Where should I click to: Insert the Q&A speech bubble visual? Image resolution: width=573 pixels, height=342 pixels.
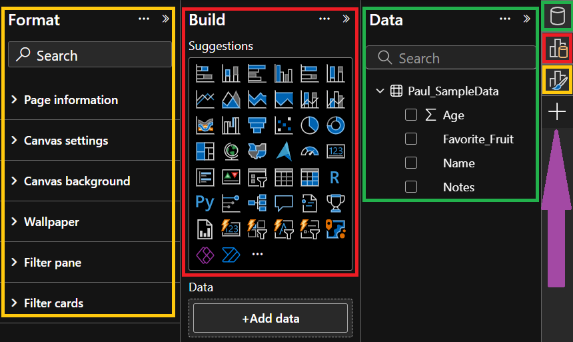[283, 202]
